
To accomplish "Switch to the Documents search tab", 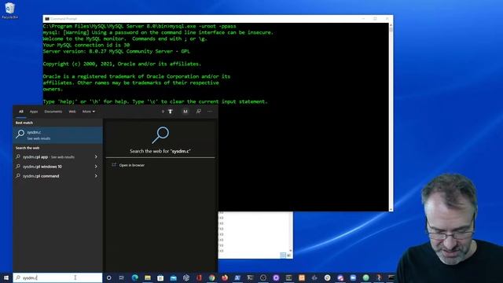I will pos(53,112).
